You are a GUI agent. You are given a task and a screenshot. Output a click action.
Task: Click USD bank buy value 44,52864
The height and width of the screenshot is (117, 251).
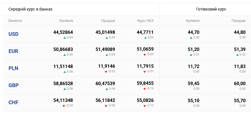point(63,32)
